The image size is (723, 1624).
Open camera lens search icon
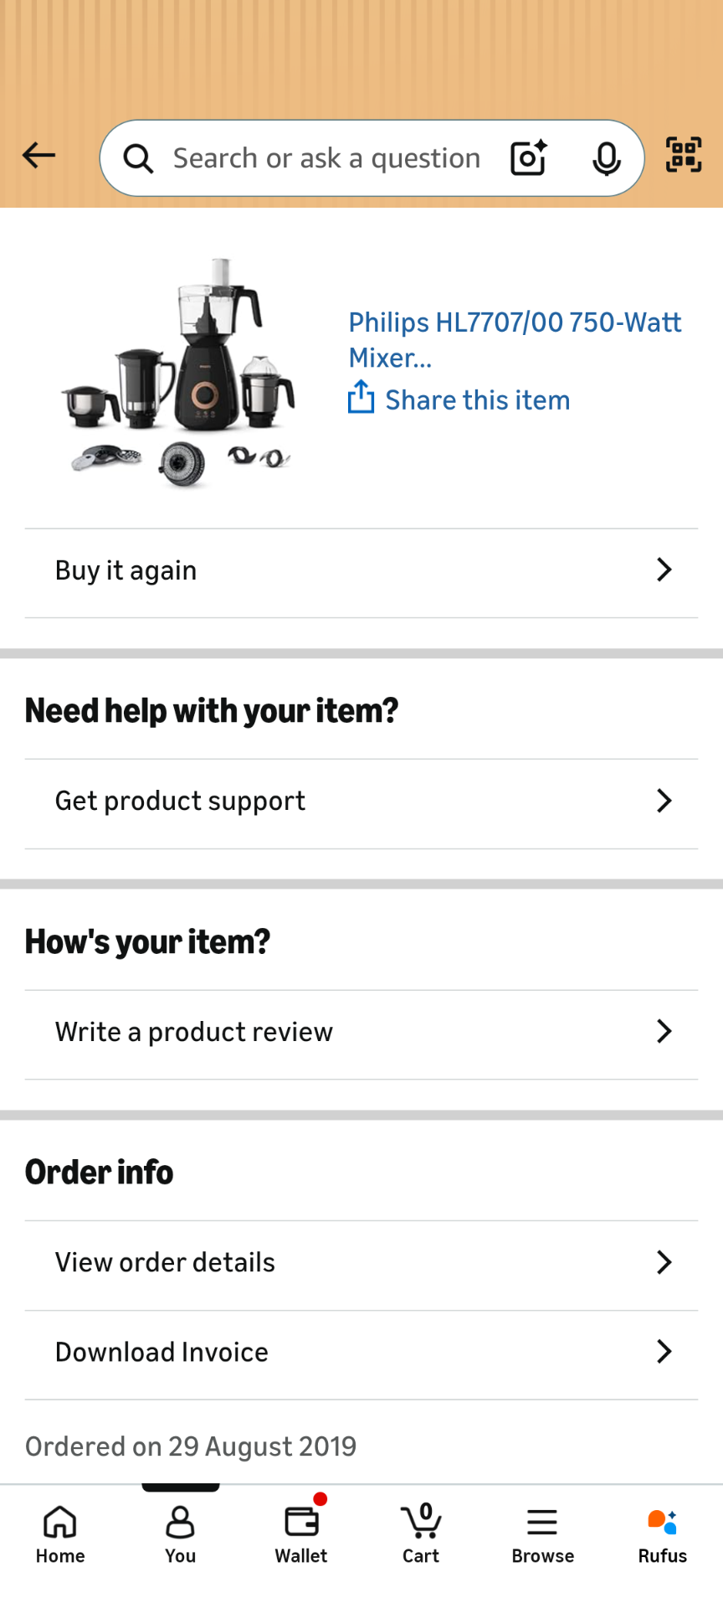coord(528,157)
